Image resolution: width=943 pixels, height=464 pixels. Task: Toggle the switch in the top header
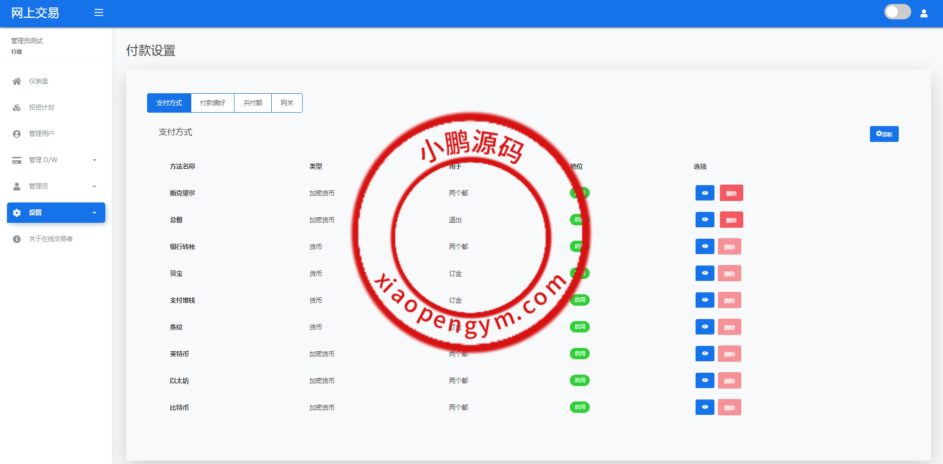click(897, 12)
